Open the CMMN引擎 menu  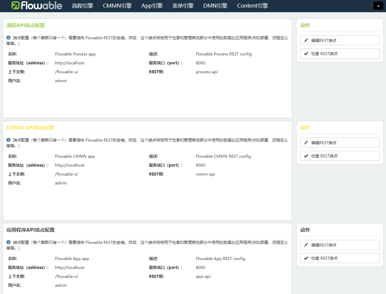[117, 6]
